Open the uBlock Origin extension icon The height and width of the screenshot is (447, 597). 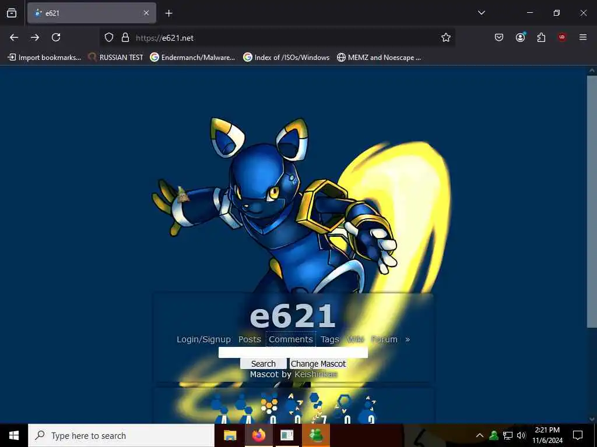(562, 37)
